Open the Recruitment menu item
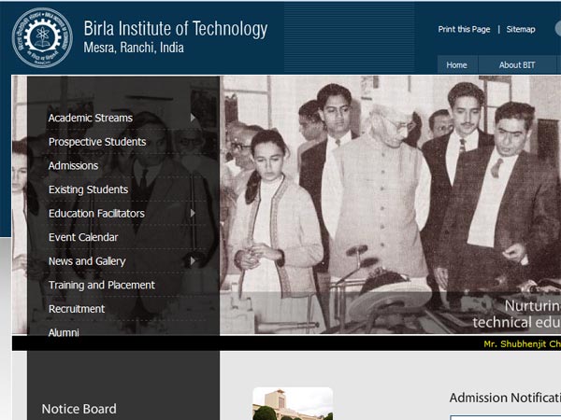Screen dimensions: 561x420 coord(77,309)
